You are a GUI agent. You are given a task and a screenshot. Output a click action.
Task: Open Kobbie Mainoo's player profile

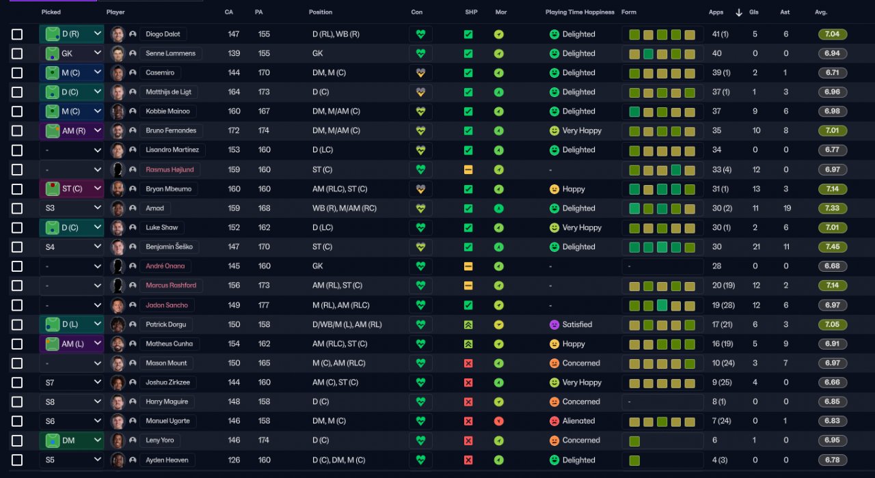pos(167,111)
